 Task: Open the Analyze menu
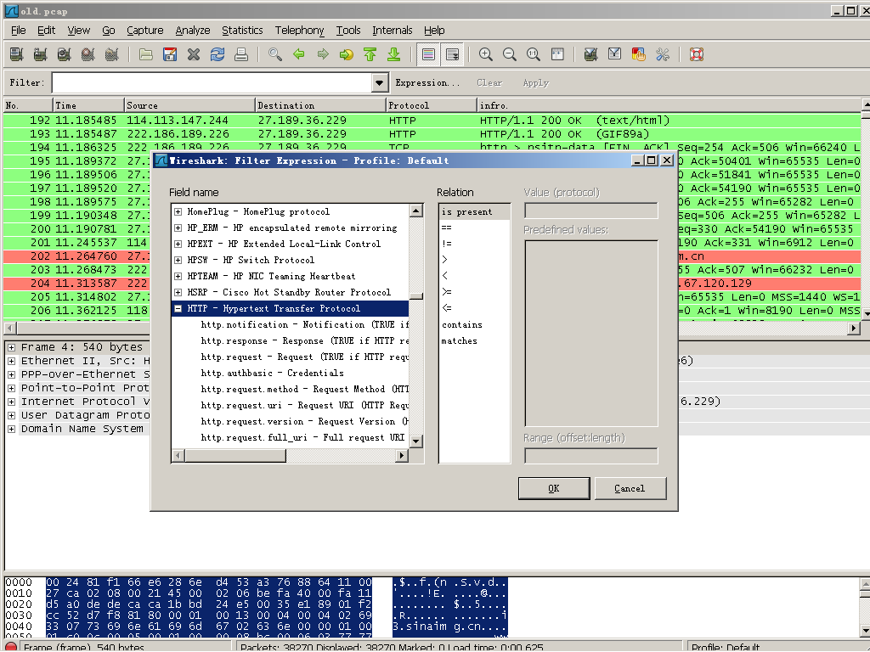pos(193,30)
